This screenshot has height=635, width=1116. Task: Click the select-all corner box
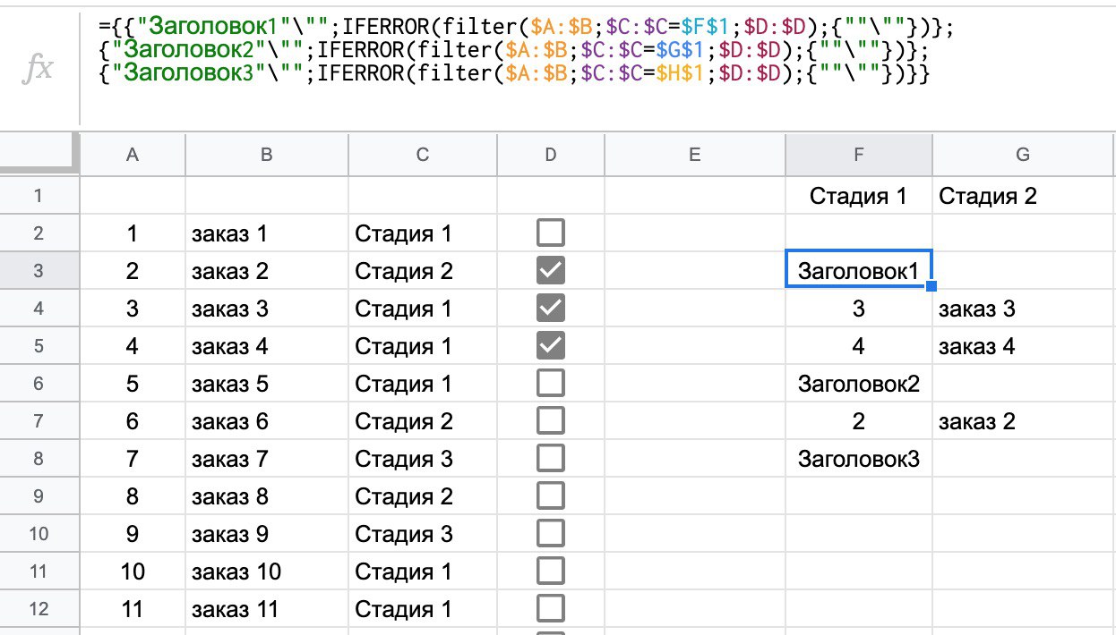(39, 155)
